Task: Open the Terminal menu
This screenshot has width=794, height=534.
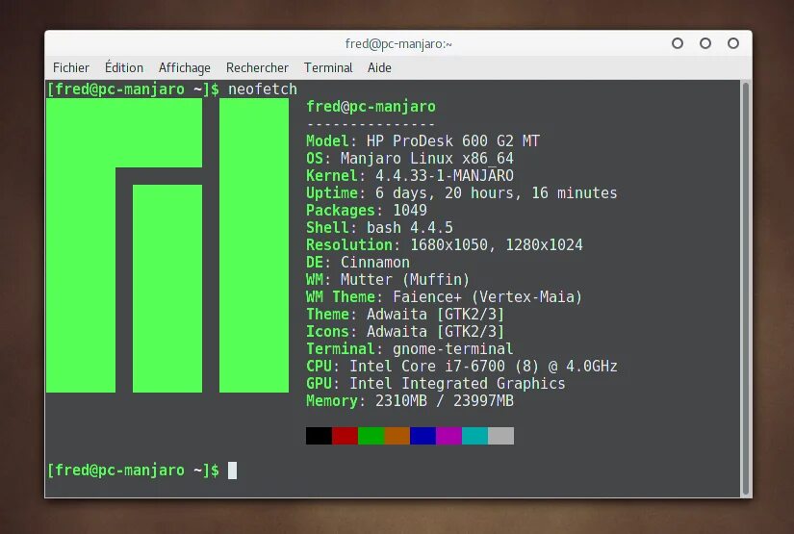Action: pos(328,67)
